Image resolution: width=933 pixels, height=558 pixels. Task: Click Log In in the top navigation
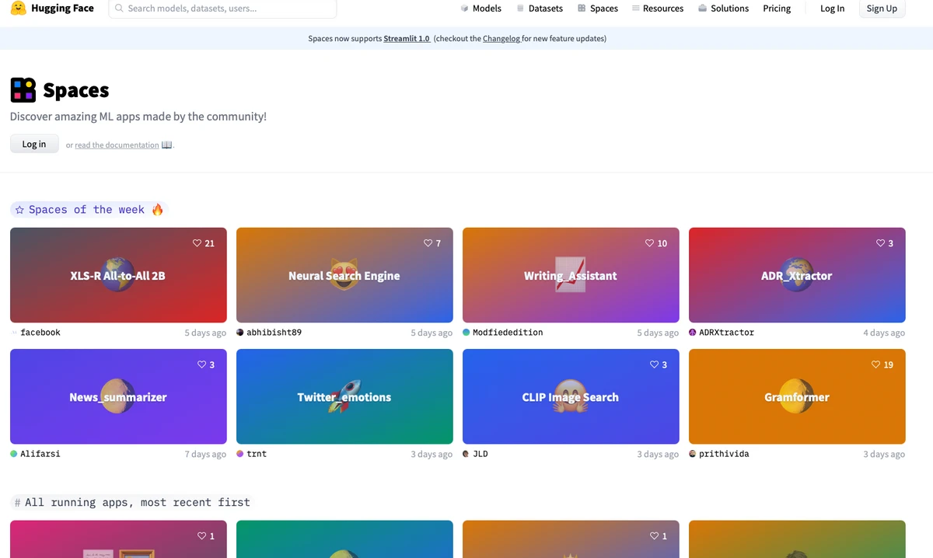832,9
